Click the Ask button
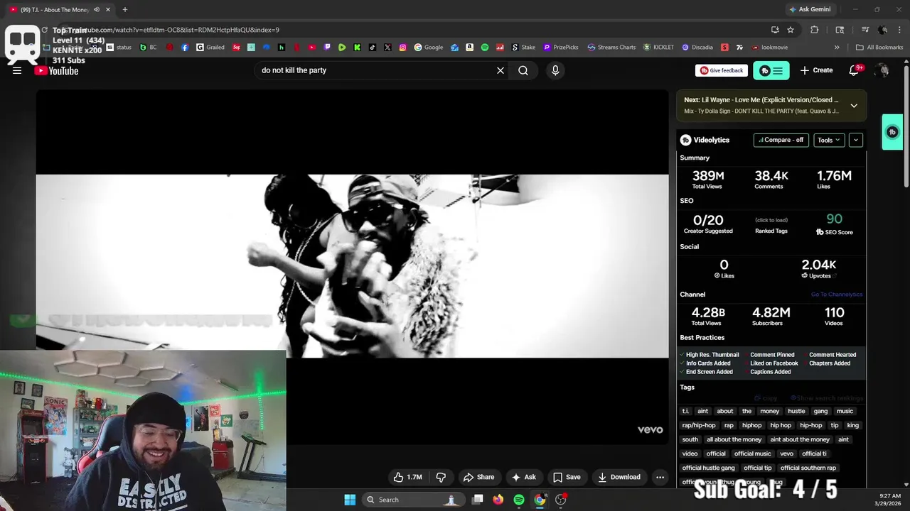The width and height of the screenshot is (910, 511). pyautogui.click(x=524, y=477)
